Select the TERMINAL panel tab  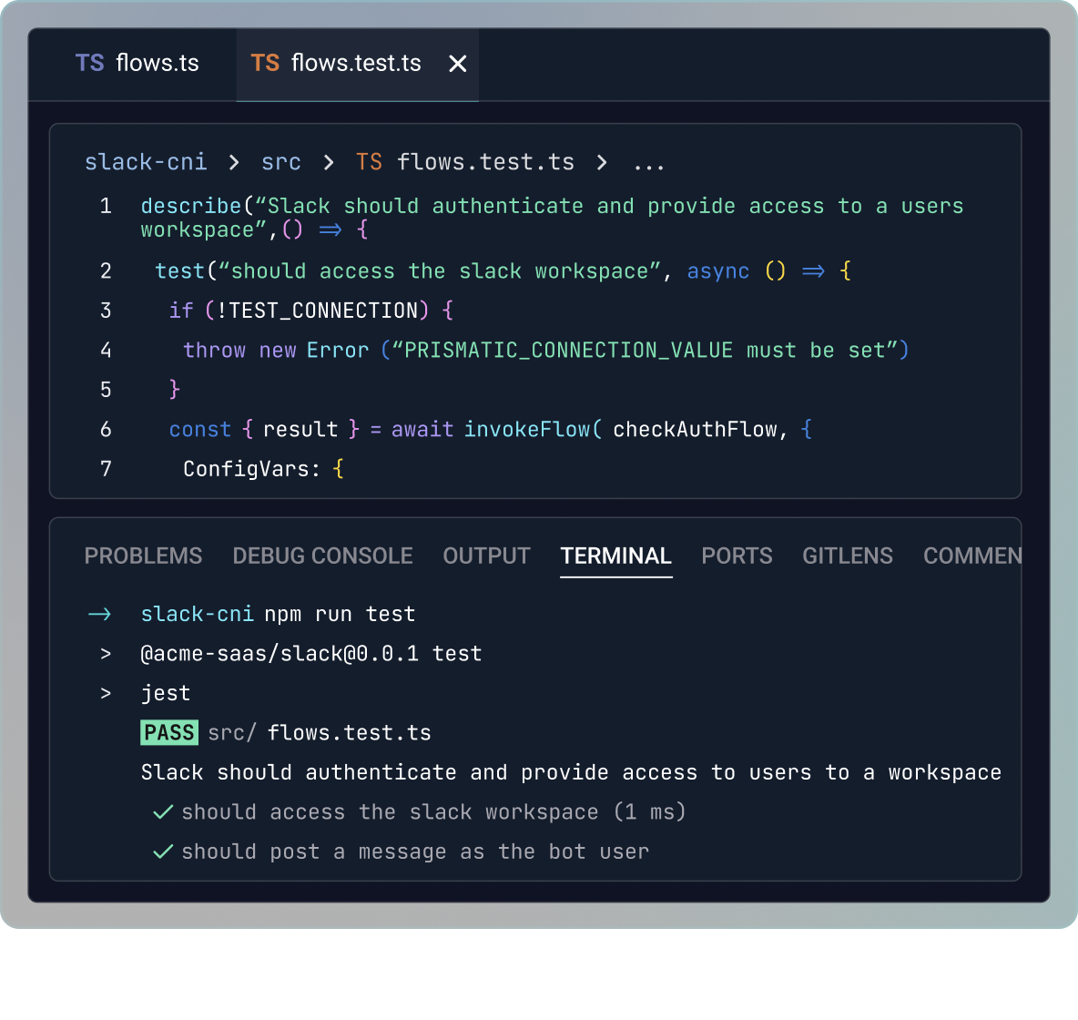tap(616, 556)
